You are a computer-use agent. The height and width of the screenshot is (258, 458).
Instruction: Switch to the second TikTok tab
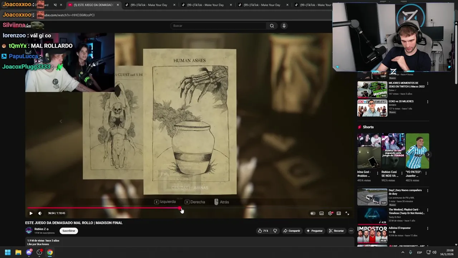205,5
